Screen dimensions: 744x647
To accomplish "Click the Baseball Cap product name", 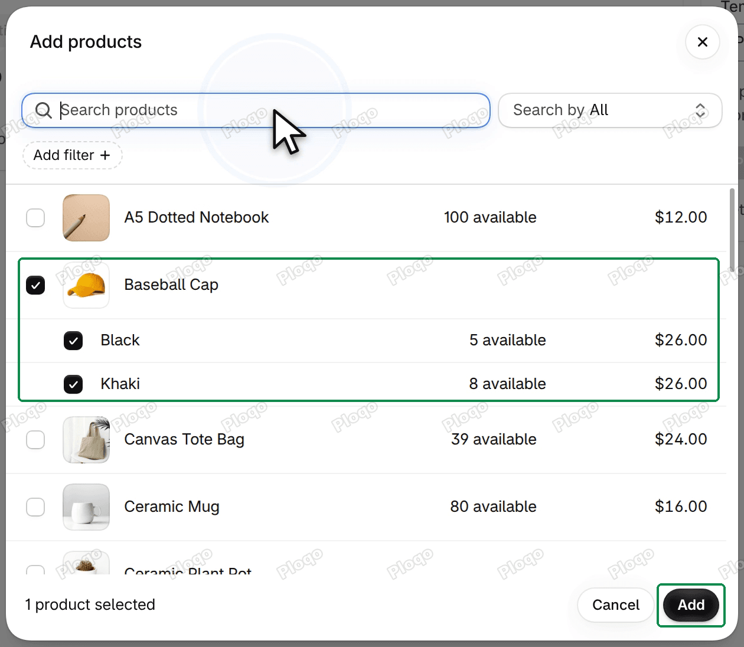I will click(171, 285).
